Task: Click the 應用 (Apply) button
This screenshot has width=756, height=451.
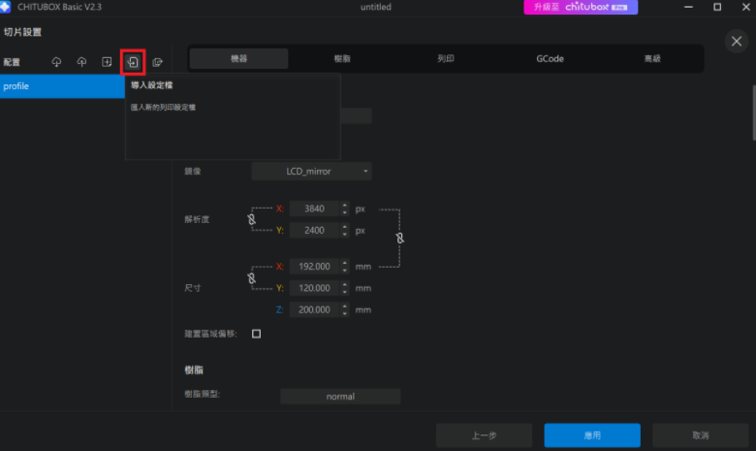Action: (591, 435)
